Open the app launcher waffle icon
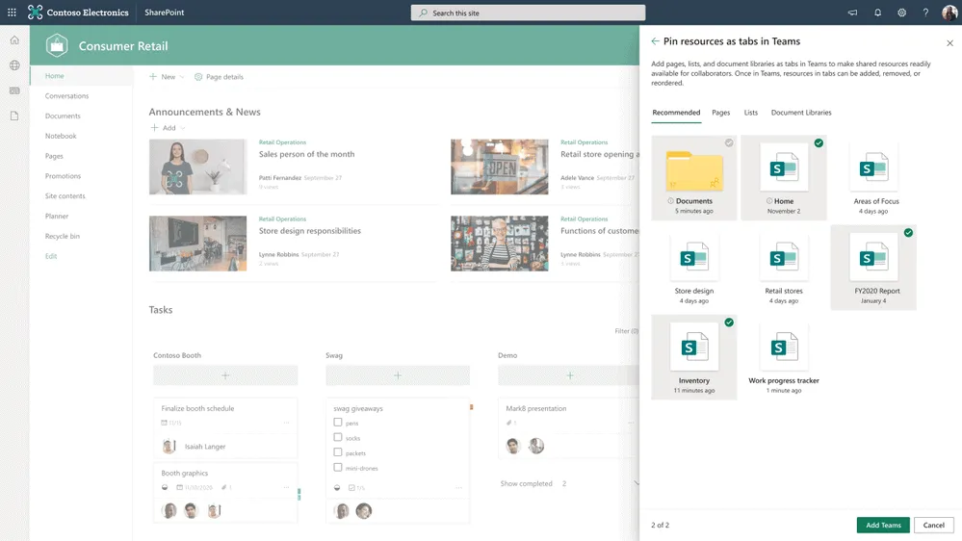Viewport: 962px width, 541px height. coord(12,13)
